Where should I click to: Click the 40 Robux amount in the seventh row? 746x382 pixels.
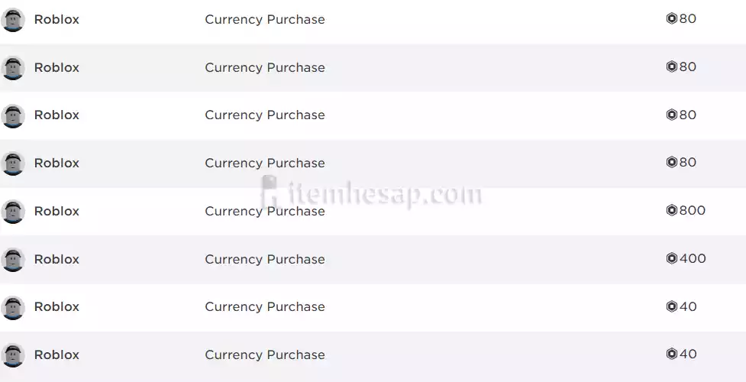(x=688, y=306)
